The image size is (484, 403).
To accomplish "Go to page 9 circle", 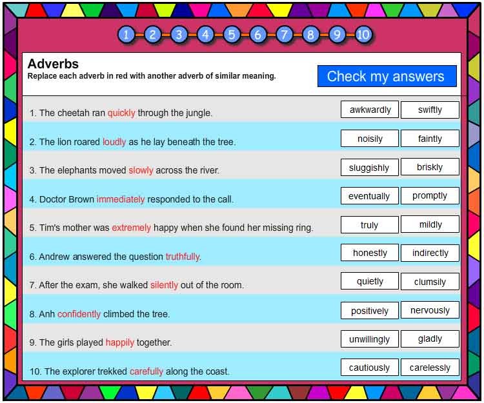I will (337, 35).
